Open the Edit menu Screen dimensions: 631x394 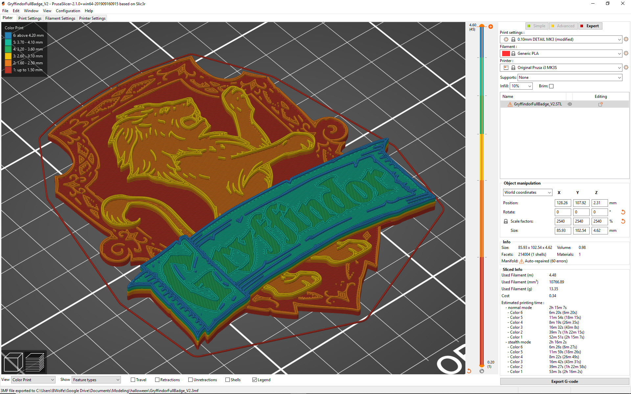click(16, 11)
